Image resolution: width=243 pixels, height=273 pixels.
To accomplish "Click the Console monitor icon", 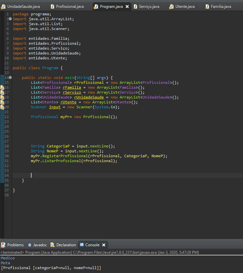I will pos(82,245).
